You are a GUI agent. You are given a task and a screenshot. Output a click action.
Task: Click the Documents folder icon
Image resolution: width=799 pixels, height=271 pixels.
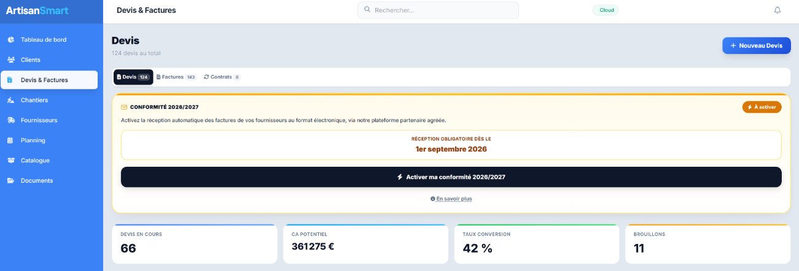point(11,181)
